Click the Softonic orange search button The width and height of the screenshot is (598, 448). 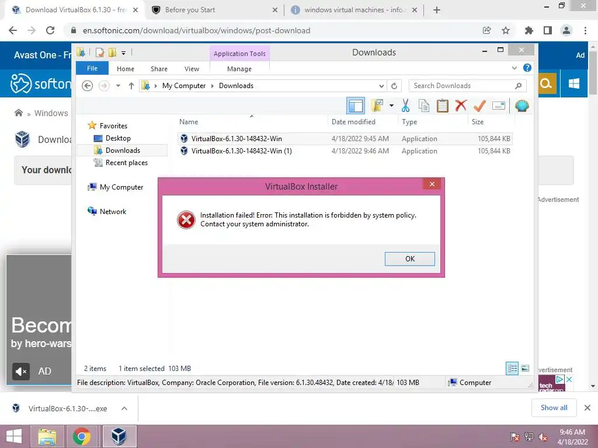point(546,83)
